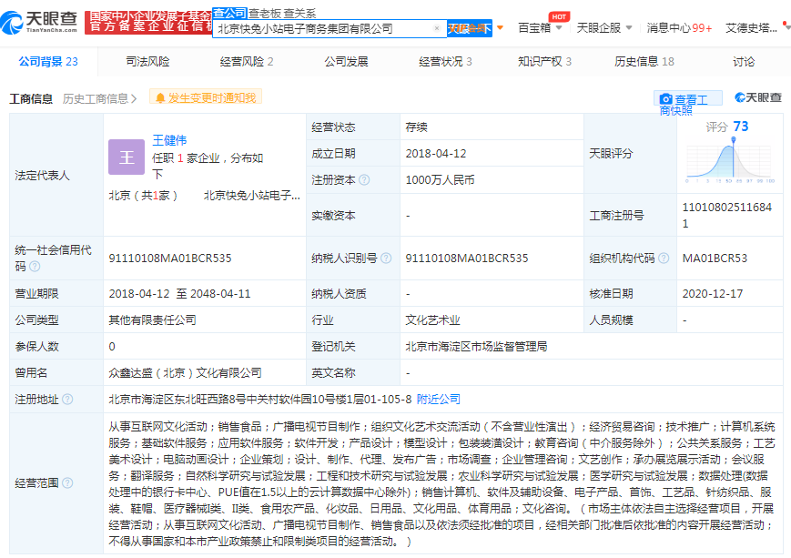Image resolution: width=791 pixels, height=558 pixels.
Task: Click the approval date 2020-12-17
Action: pos(713,294)
